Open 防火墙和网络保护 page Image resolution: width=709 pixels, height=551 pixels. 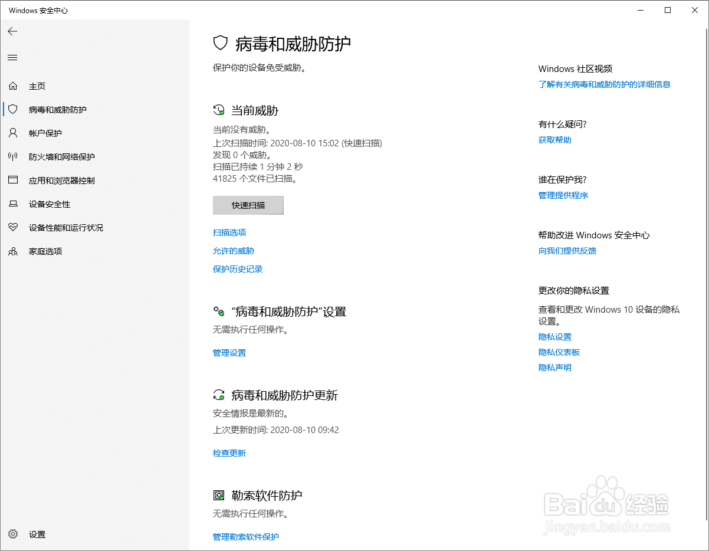click(62, 157)
